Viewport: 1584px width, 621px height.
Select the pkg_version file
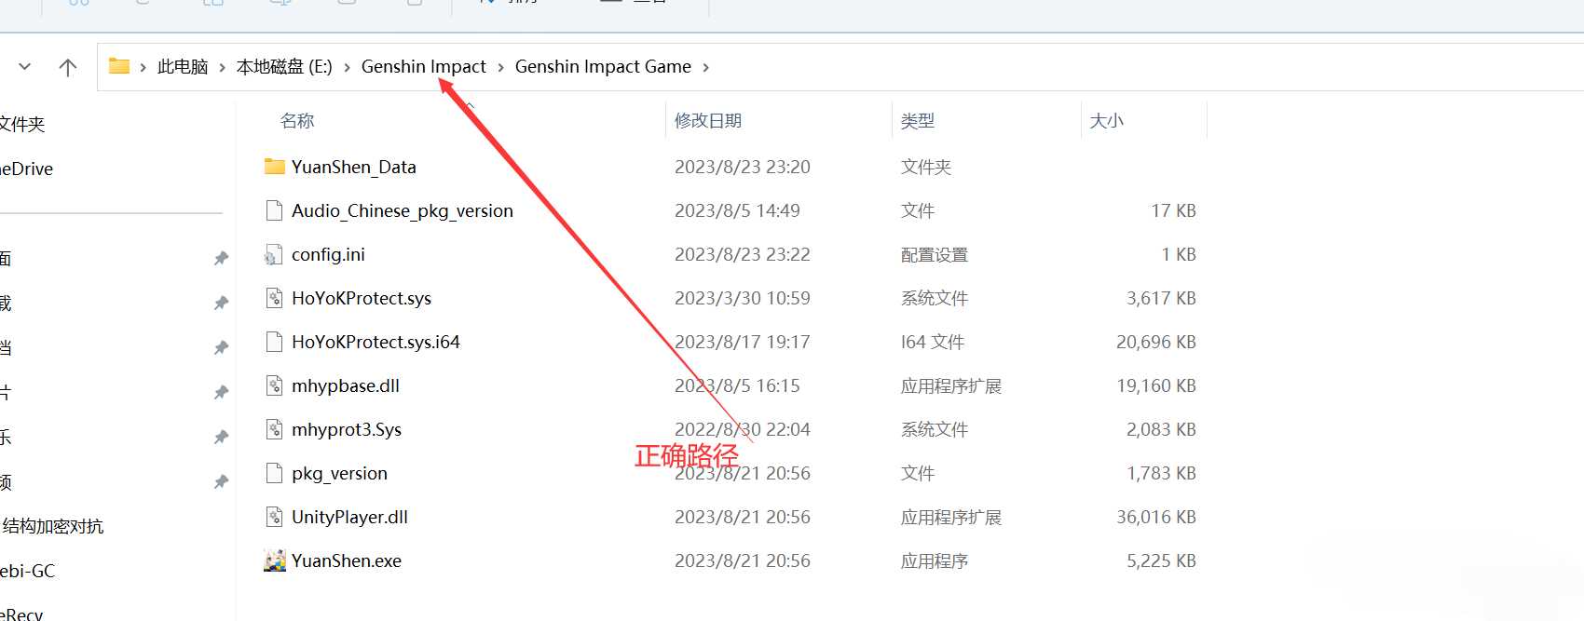[x=339, y=473]
